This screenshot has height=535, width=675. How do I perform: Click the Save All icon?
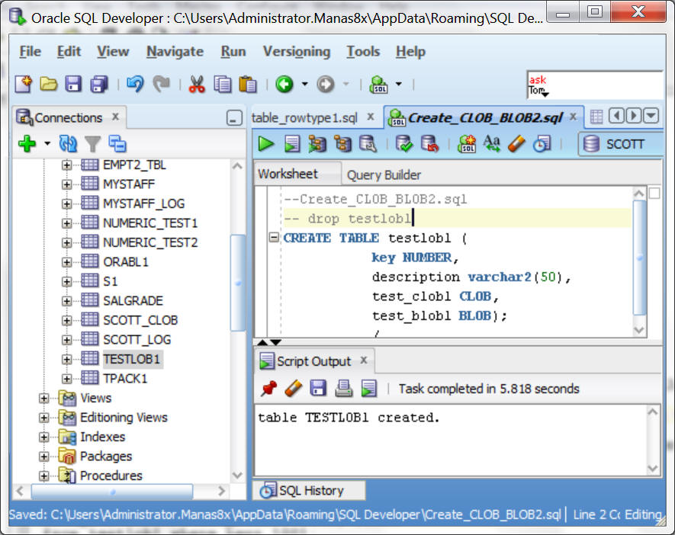click(99, 84)
